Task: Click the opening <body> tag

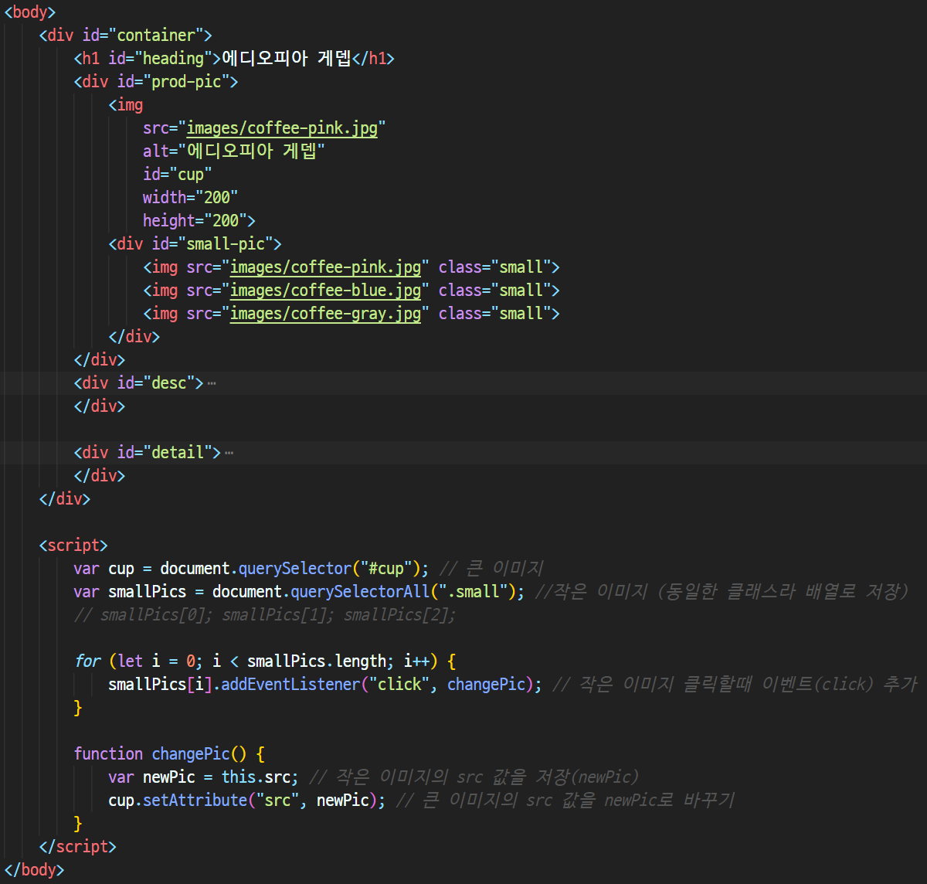Action: click(30, 12)
